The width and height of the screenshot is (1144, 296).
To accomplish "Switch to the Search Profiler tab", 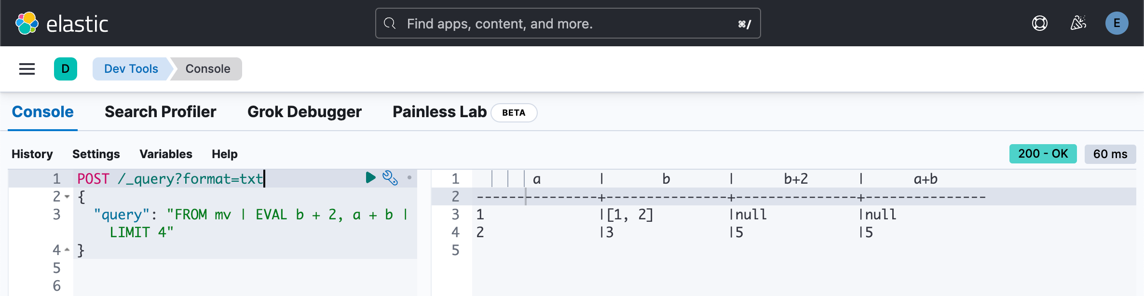I will [160, 112].
